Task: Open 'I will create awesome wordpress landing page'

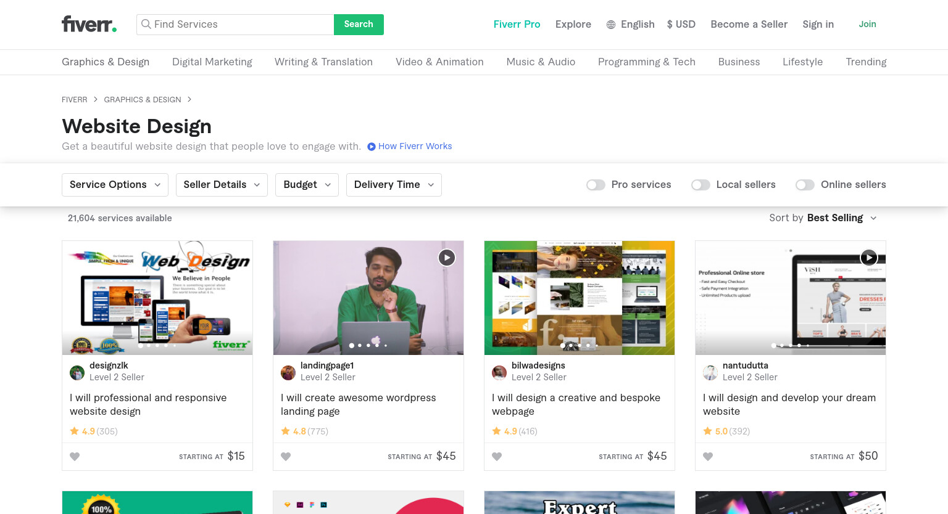Action: tap(358, 404)
